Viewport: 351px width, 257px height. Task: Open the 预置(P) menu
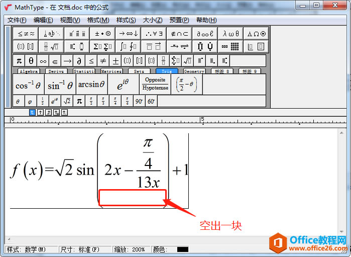[179, 20]
